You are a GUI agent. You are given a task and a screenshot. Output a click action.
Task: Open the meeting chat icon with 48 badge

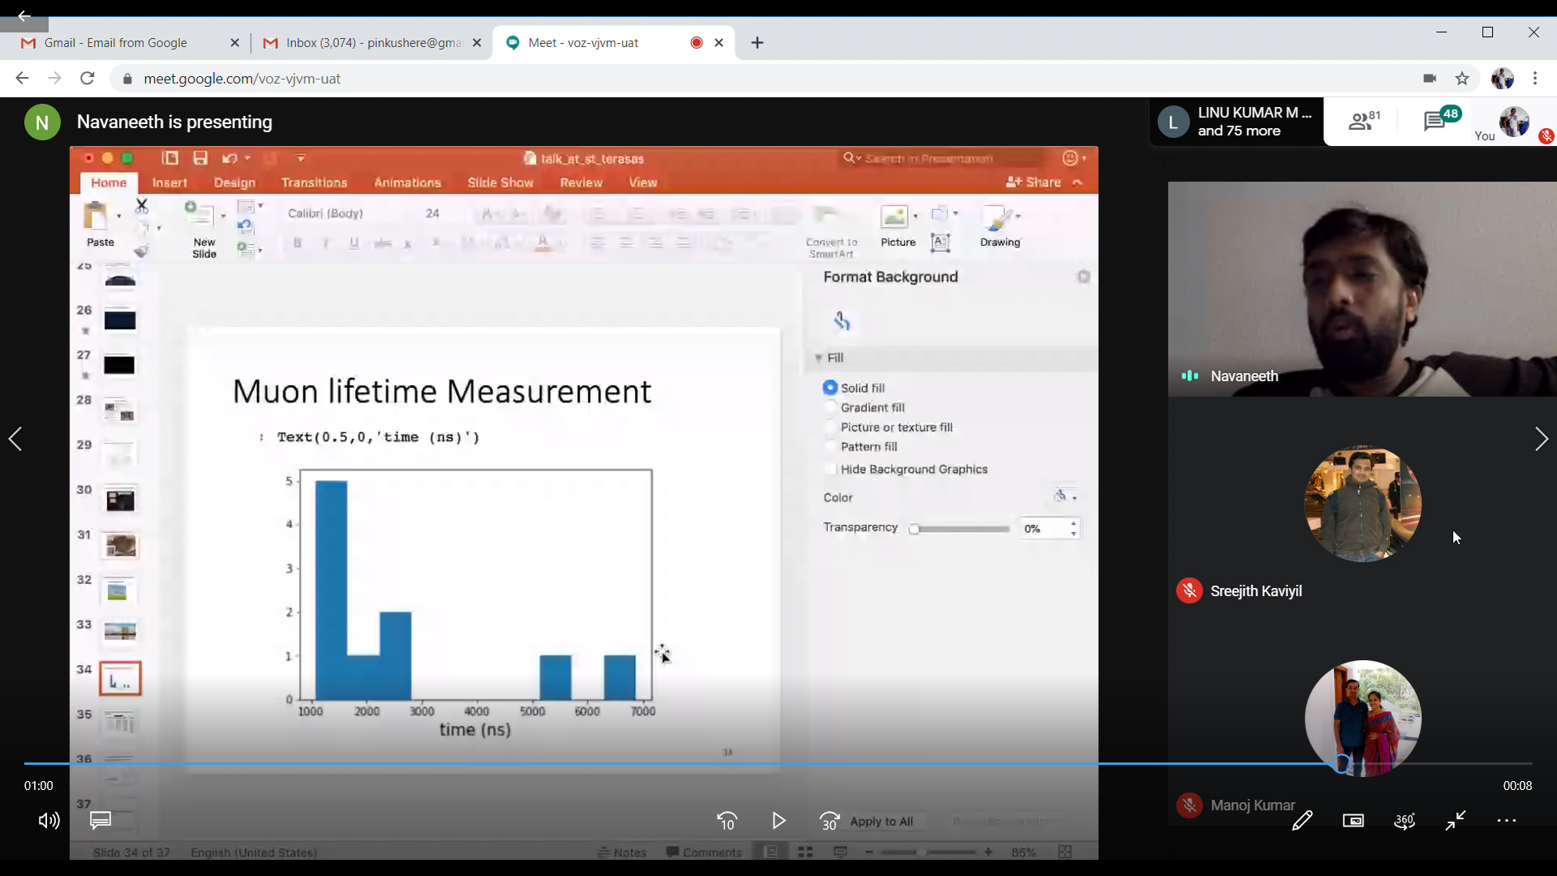1441,120
